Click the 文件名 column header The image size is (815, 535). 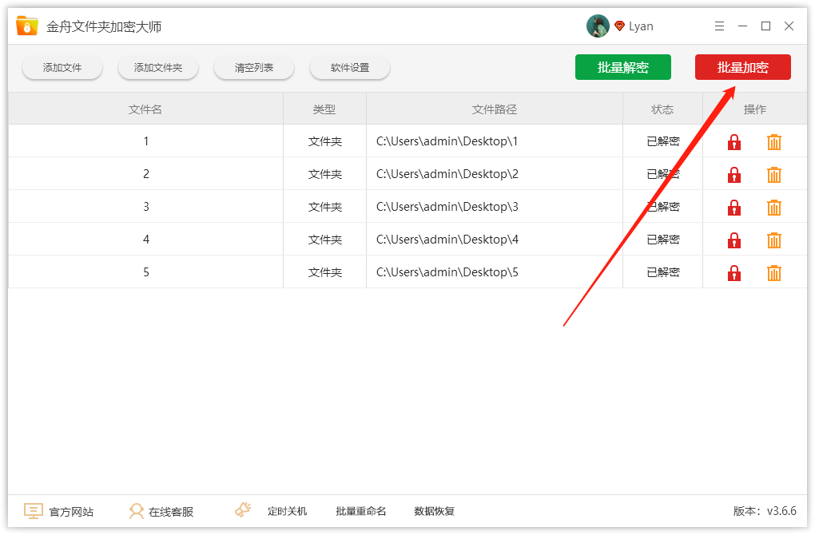pyautogui.click(x=145, y=109)
